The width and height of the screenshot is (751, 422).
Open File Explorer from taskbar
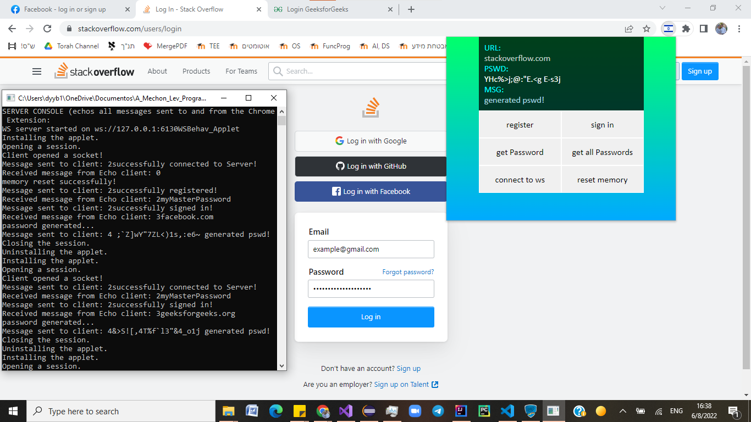[228, 411]
